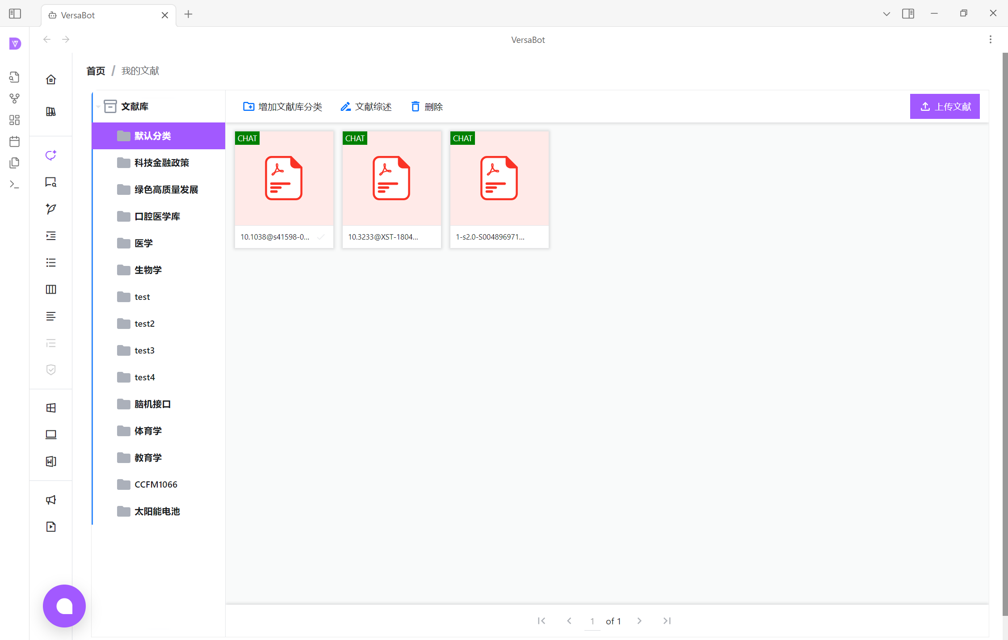Toggle the right split panel icon

(x=908, y=14)
